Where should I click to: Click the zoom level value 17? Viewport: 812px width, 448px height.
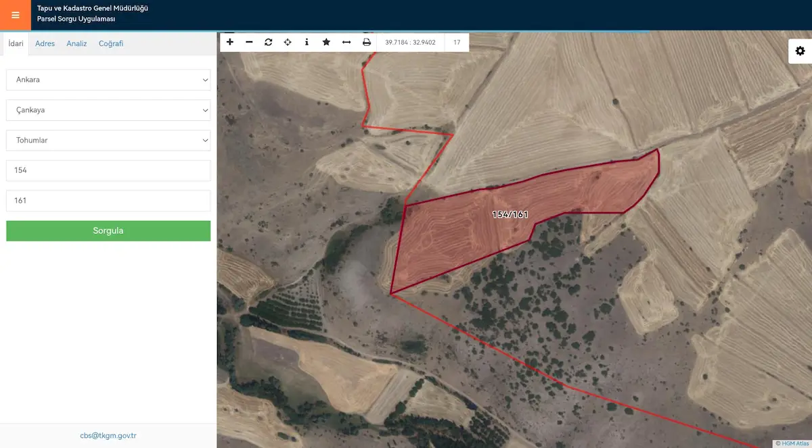click(x=457, y=43)
